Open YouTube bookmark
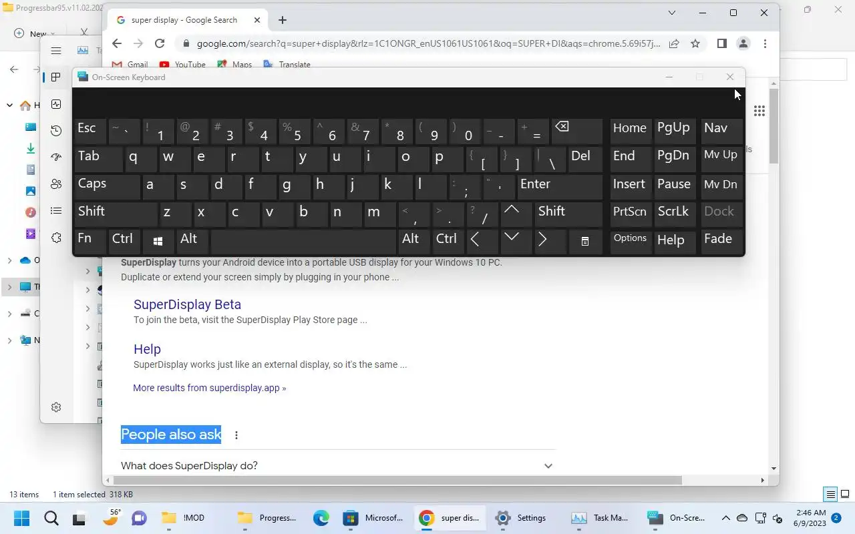Screen dimensions: 855x534 [182, 65]
